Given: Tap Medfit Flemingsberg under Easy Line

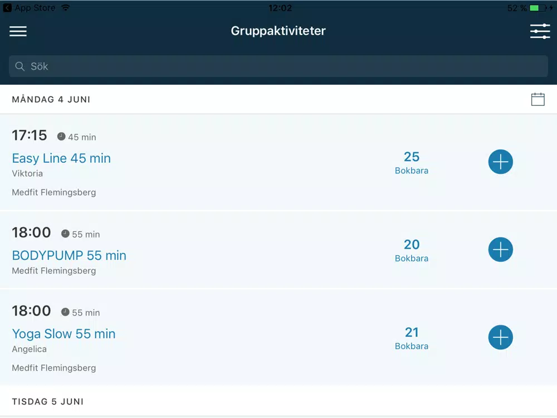Looking at the screenshot, I should [x=54, y=192].
